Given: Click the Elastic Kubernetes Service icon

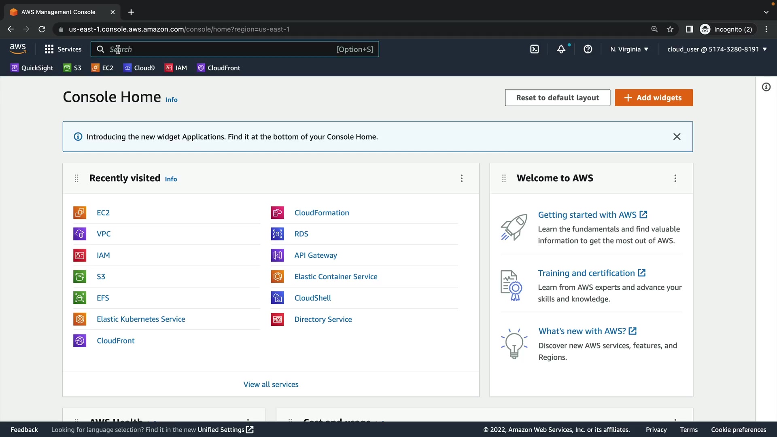Looking at the screenshot, I should (80, 319).
